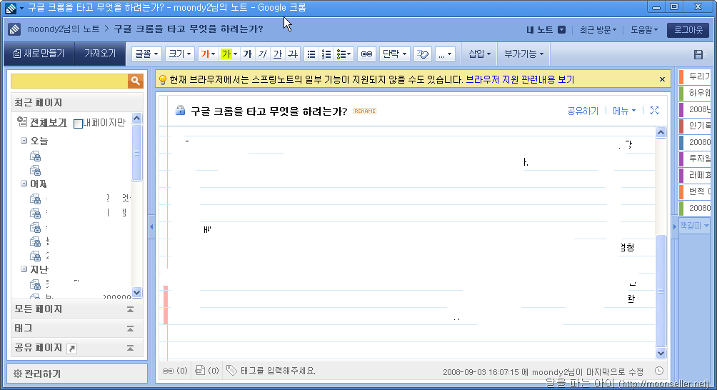Pick the red font color 가 button
Screen dimensions: 717x390
coord(208,54)
